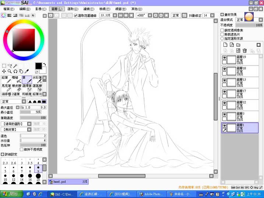This screenshot has height=198, width=264.
Task: Select the 指定選取來源 radio button
Action: 222,39
